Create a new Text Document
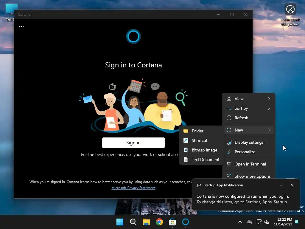Image resolution: width=305 pixels, height=229 pixels. [x=201, y=160]
